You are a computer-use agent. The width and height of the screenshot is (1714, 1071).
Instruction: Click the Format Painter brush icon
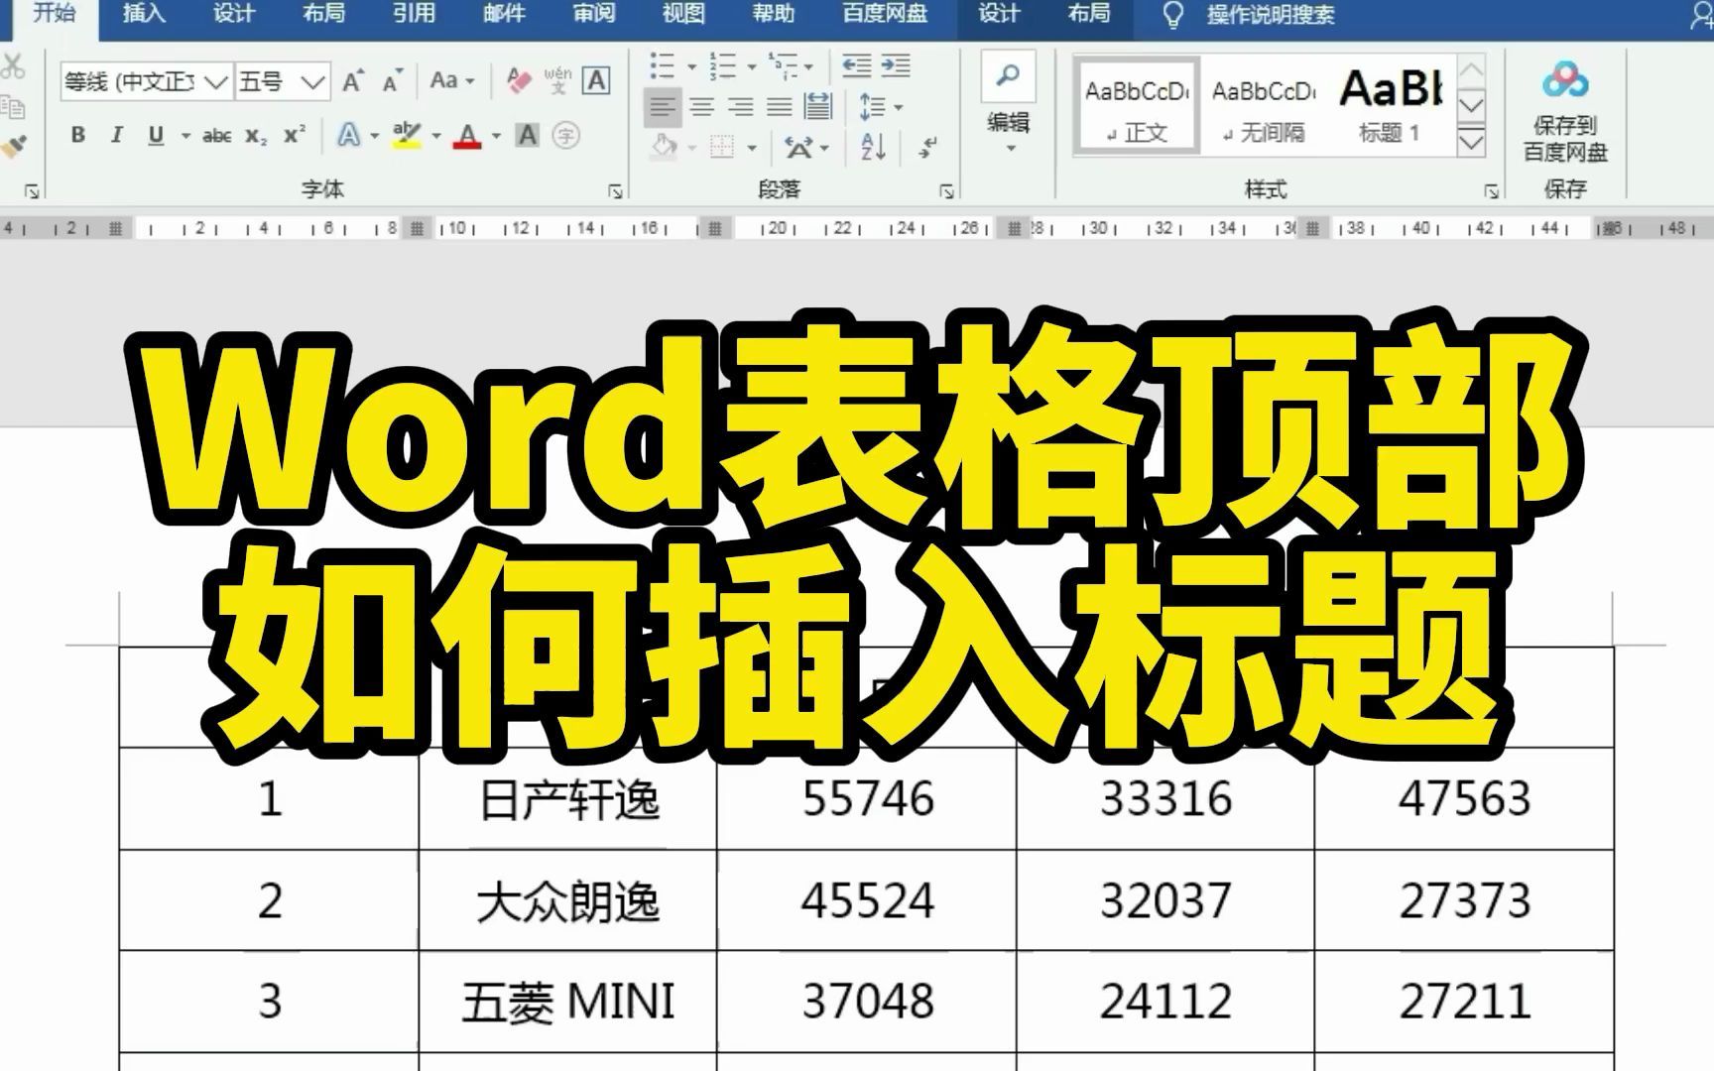12,147
